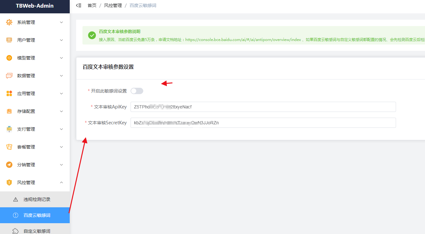Viewport: 425px width, 234px height.
Task: Select the 百度云敏感词 menu item
Action: coord(35,215)
